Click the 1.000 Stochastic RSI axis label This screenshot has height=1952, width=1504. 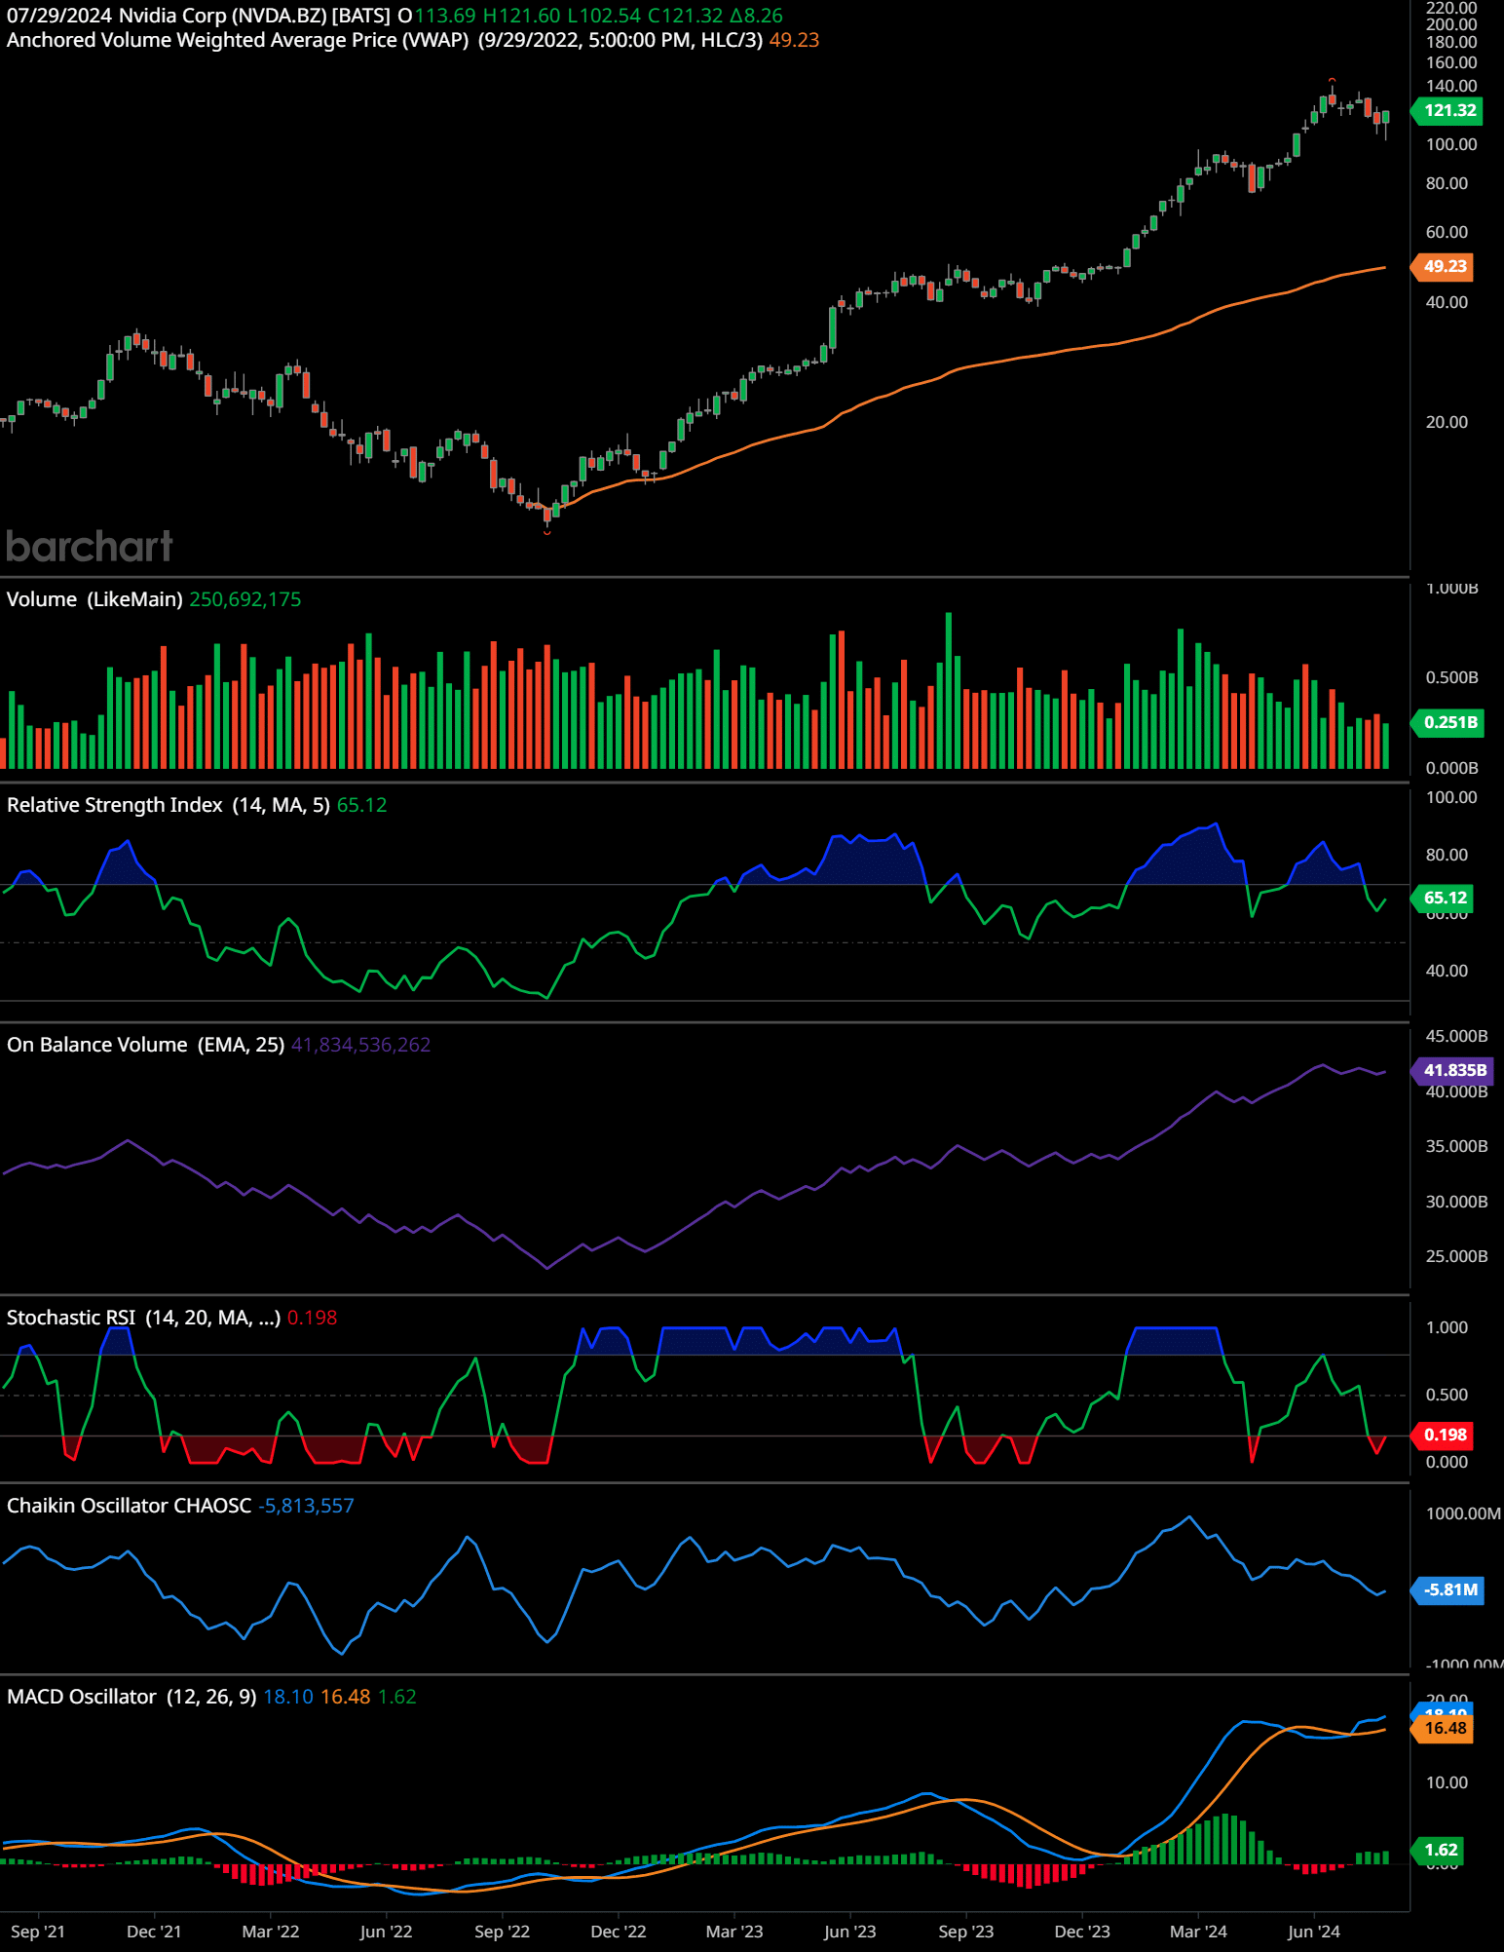pyautogui.click(x=1447, y=1327)
